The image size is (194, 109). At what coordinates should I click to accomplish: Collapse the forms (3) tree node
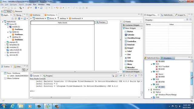(5, 24)
